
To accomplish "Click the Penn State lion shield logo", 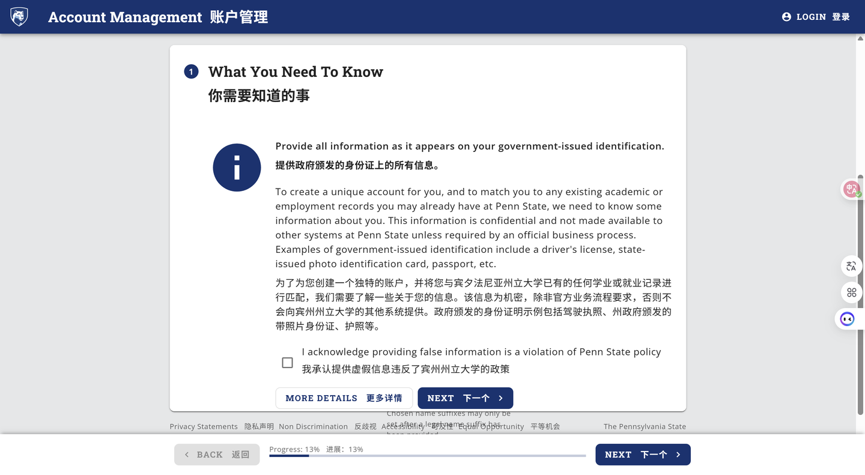I will click(19, 17).
